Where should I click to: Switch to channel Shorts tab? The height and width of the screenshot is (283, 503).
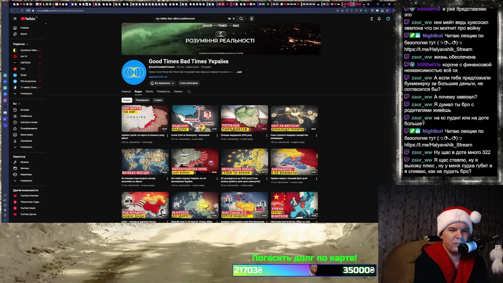point(149,92)
